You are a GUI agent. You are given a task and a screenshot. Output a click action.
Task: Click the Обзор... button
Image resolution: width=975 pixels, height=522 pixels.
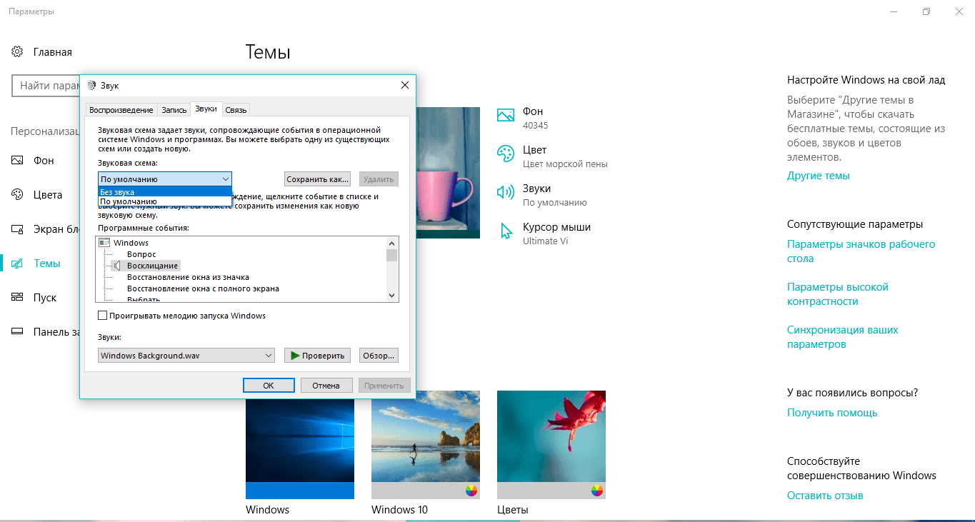pyautogui.click(x=379, y=355)
